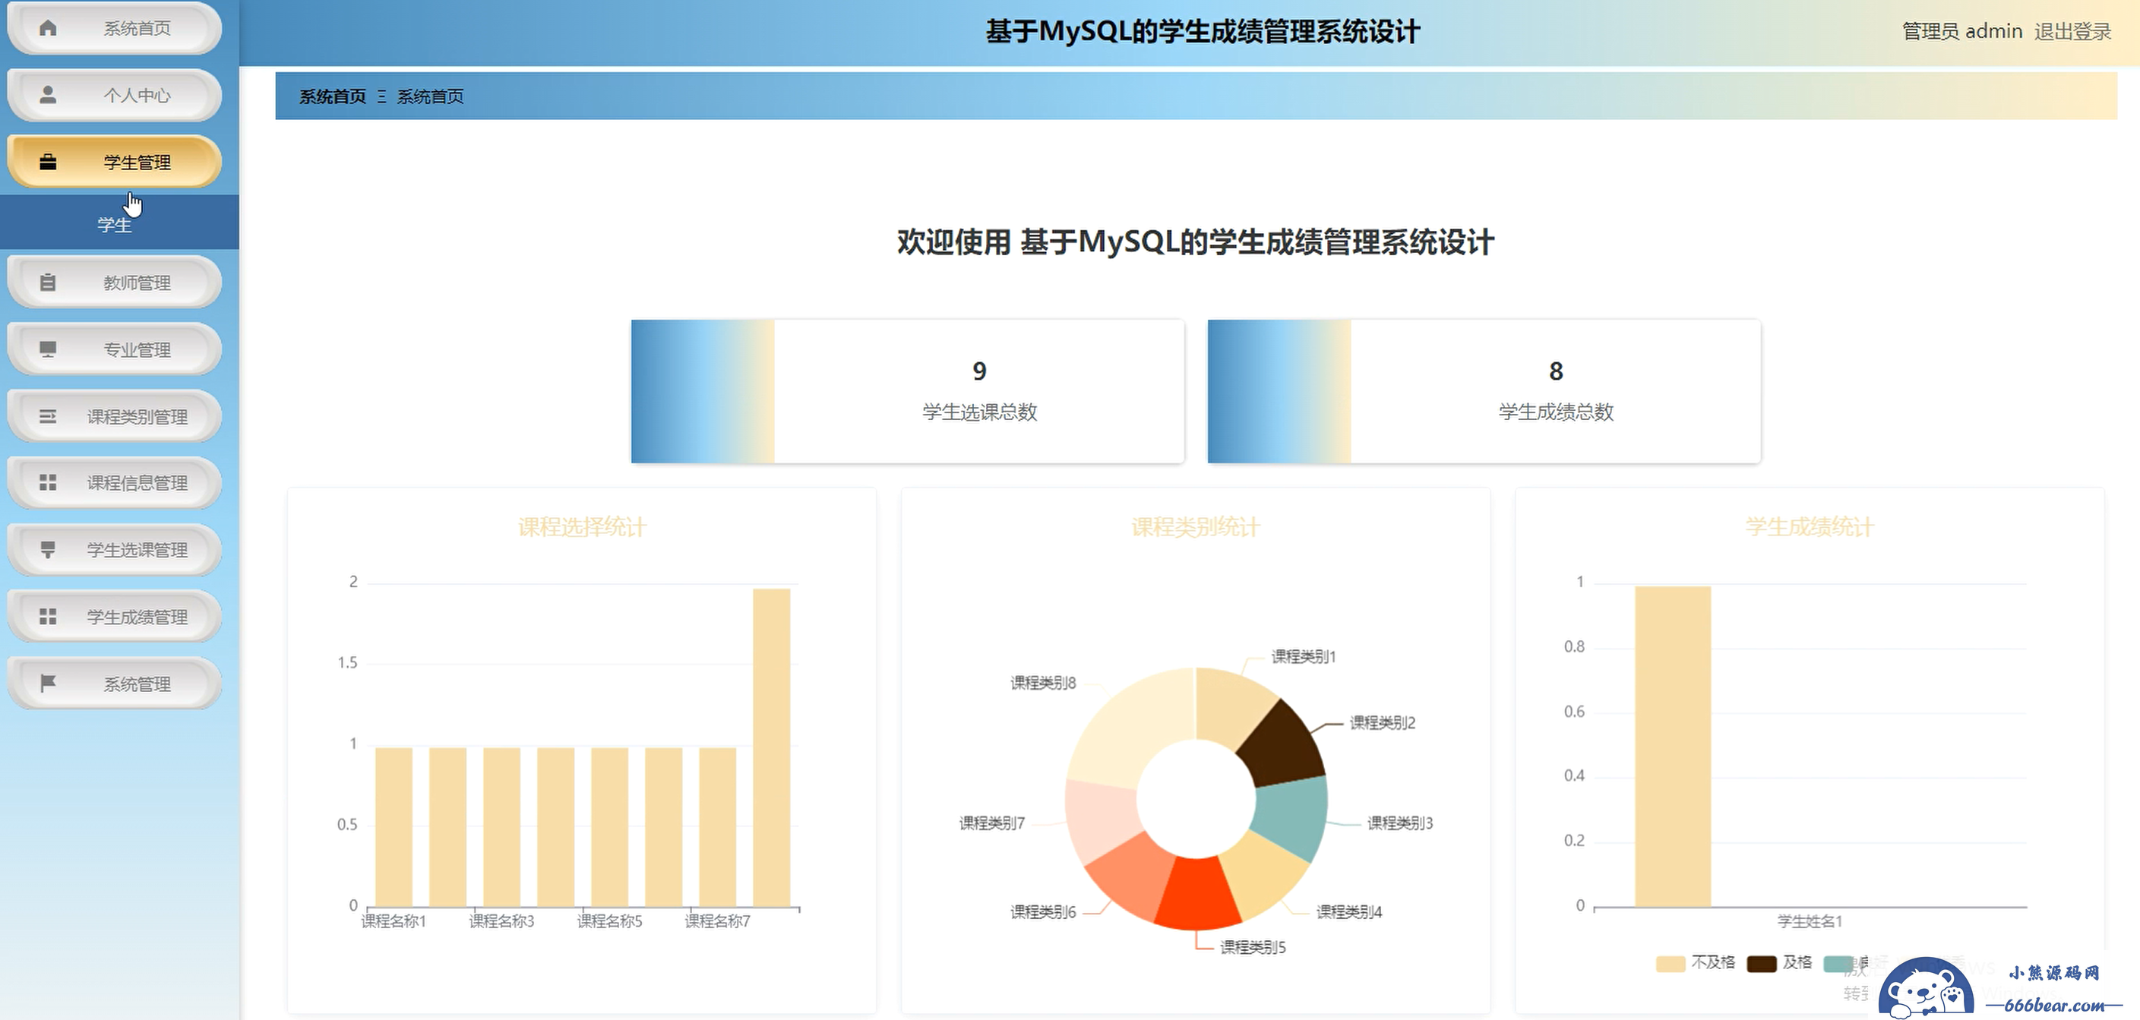Click the clipboard icon for 教师管理

[48, 283]
